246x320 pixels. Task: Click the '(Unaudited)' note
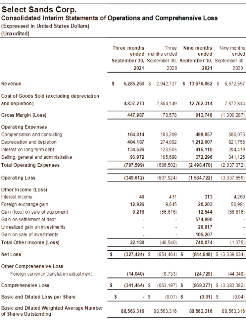15,34
